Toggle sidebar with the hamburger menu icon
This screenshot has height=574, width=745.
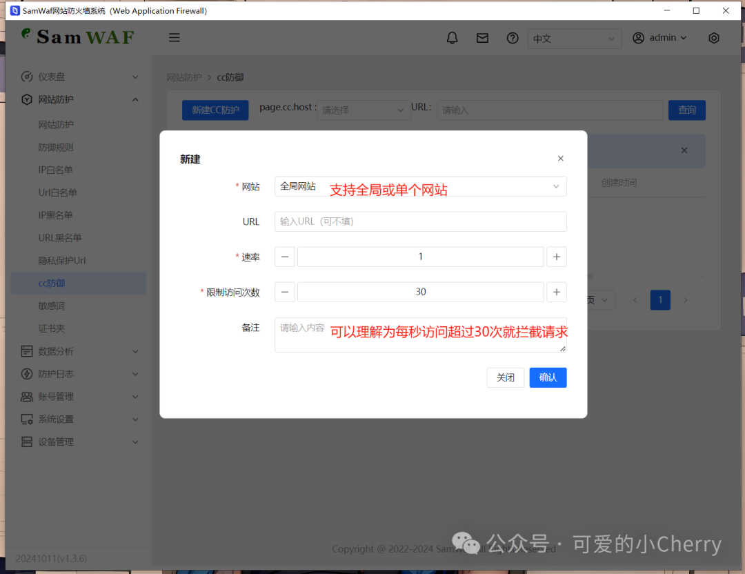click(175, 37)
